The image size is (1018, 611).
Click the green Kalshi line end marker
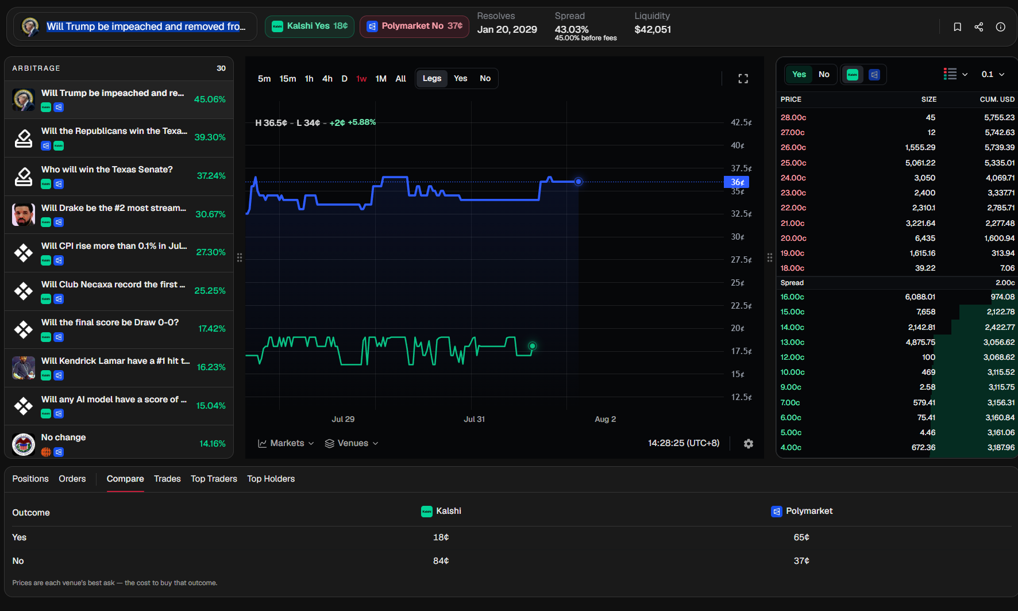533,346
